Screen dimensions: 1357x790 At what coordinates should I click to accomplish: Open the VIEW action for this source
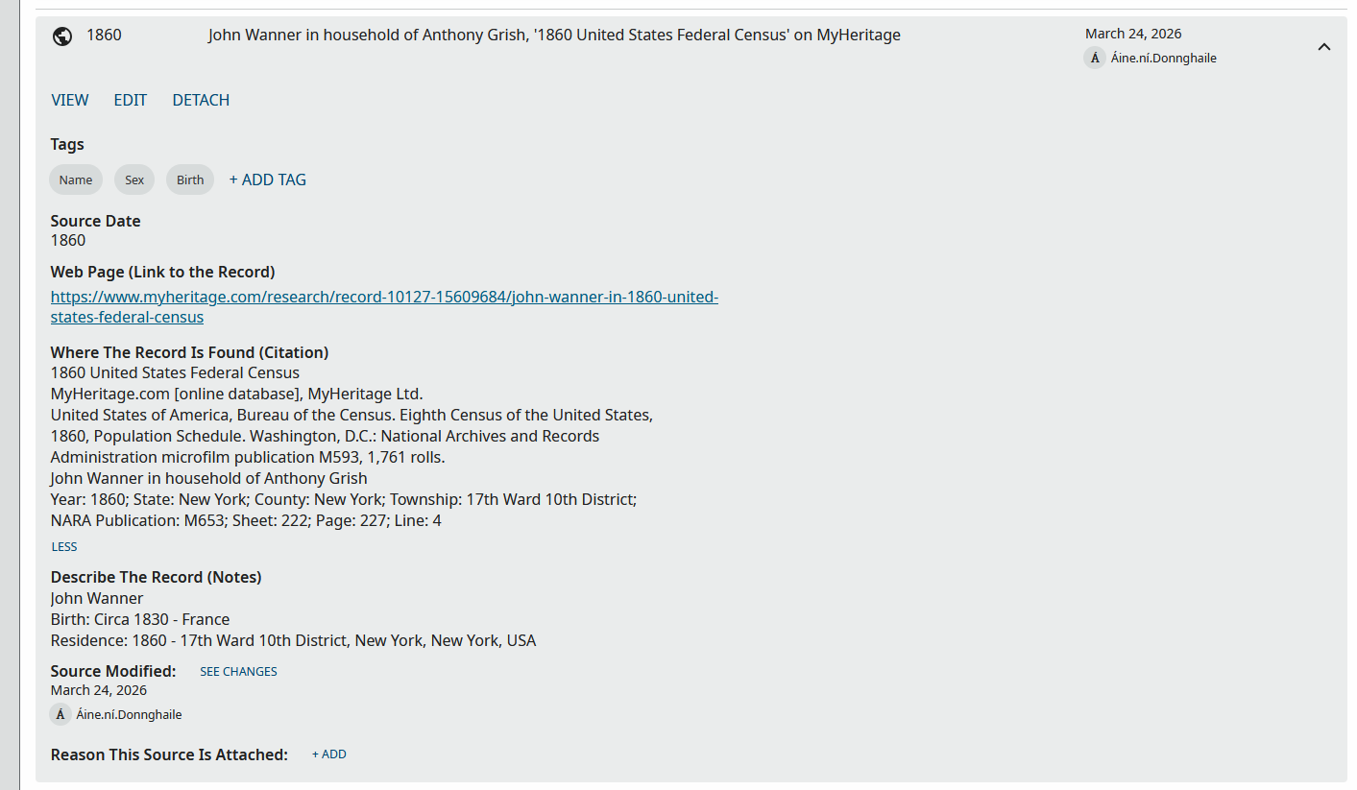[70, 100]
